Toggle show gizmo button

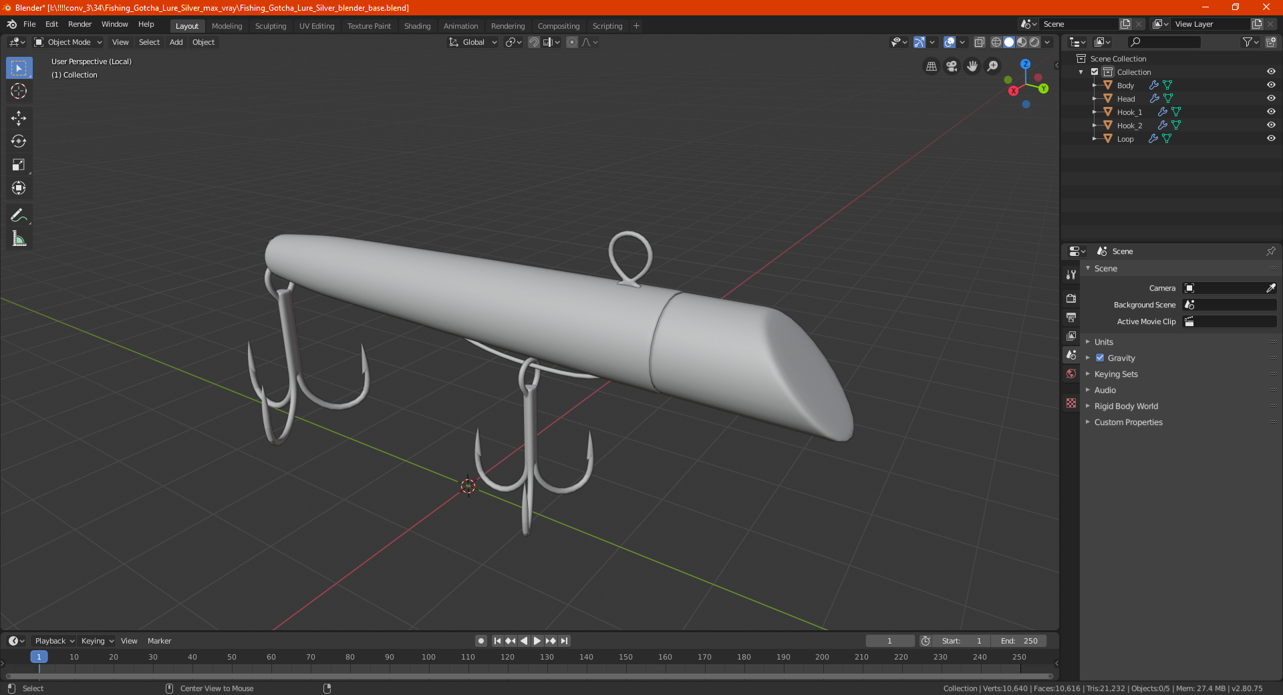tap(919, 42)
